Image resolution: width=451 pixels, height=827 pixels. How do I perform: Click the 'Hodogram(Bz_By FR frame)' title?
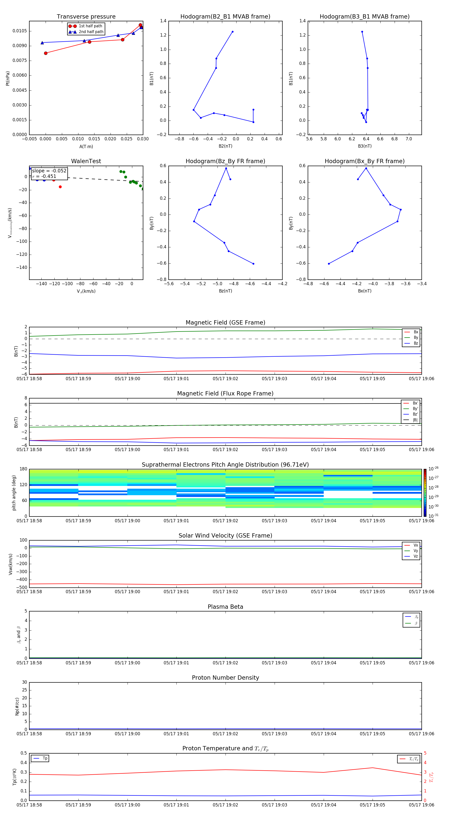tap(225, 161)
